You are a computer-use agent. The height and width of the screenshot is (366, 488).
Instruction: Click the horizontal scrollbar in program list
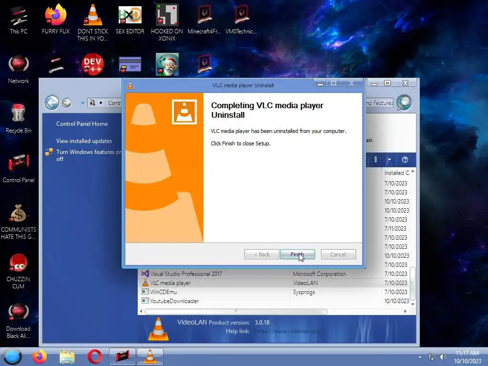236,312
